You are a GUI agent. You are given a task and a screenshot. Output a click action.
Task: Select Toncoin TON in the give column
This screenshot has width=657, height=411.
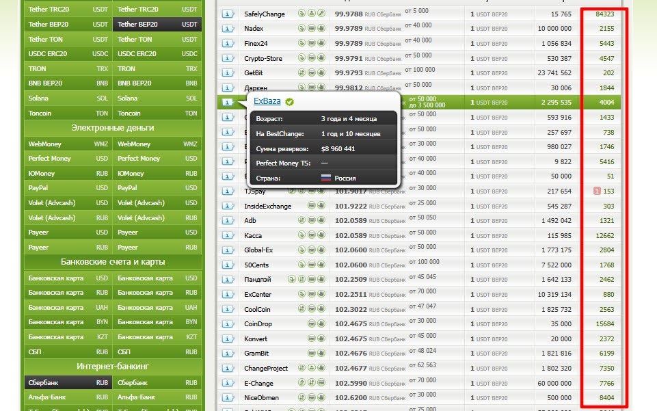click(x=68, y=113)
